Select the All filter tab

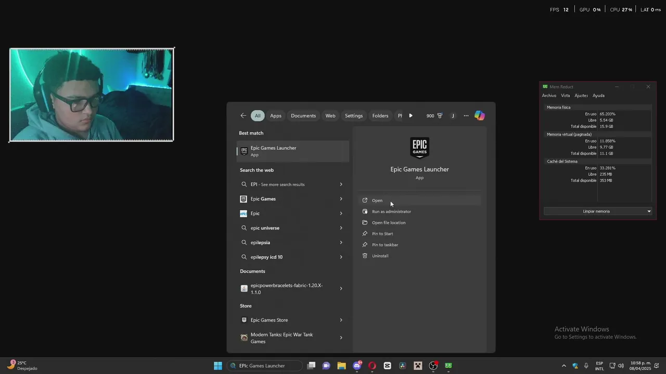[x=258, y=116]
